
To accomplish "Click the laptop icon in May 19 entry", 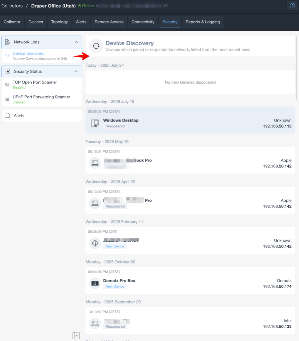I will point(95,163).
